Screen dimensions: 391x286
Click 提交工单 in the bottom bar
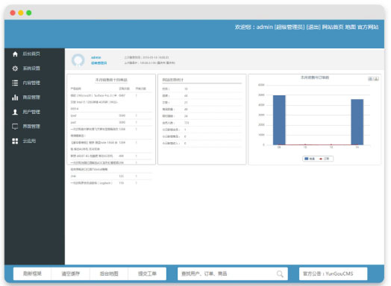coord(147,273)
